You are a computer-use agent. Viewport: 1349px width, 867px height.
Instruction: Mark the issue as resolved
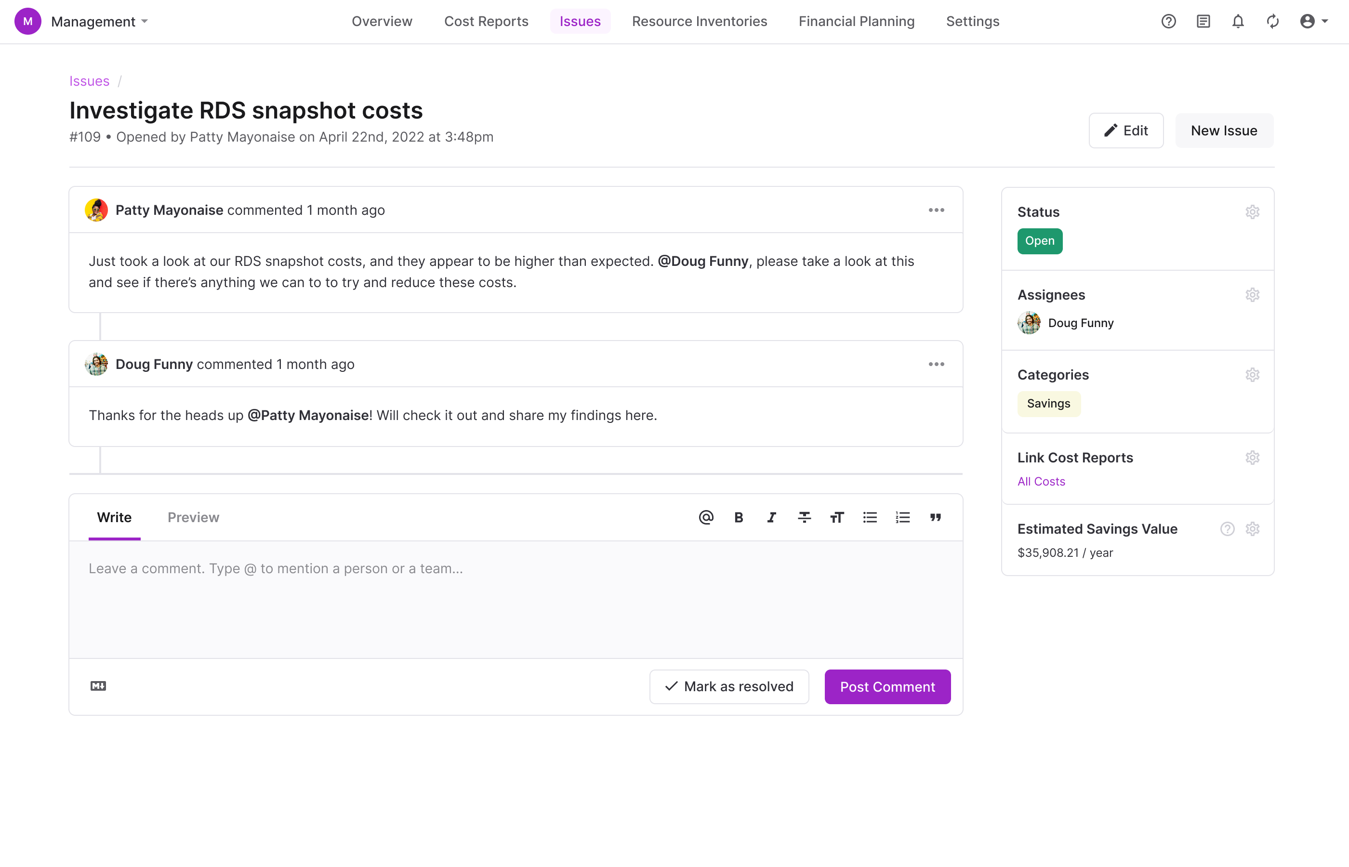point(729,687)
